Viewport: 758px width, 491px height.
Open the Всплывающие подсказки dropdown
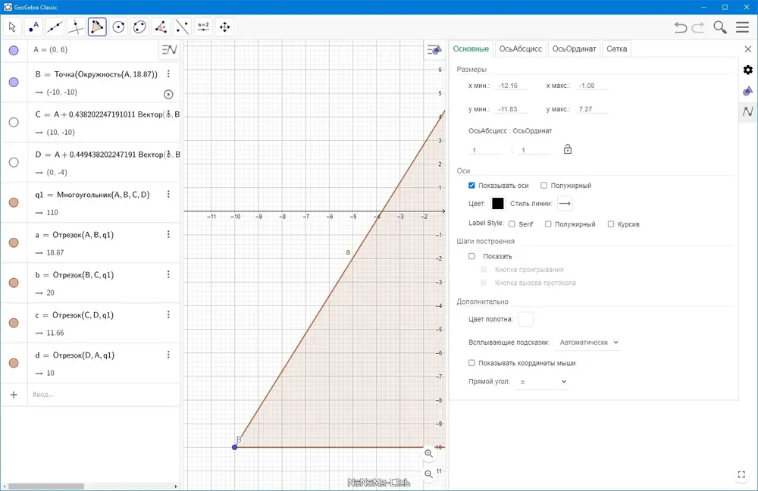[x=589, y=342]
